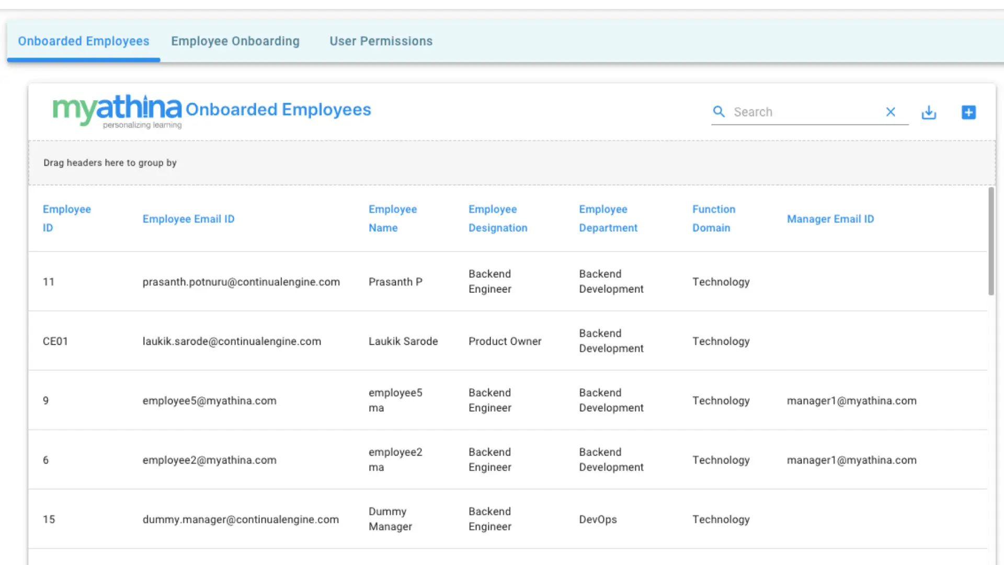Click the Prasanth P name cell
Screen dimensions: 1004x565
click(x=395, y=282)
